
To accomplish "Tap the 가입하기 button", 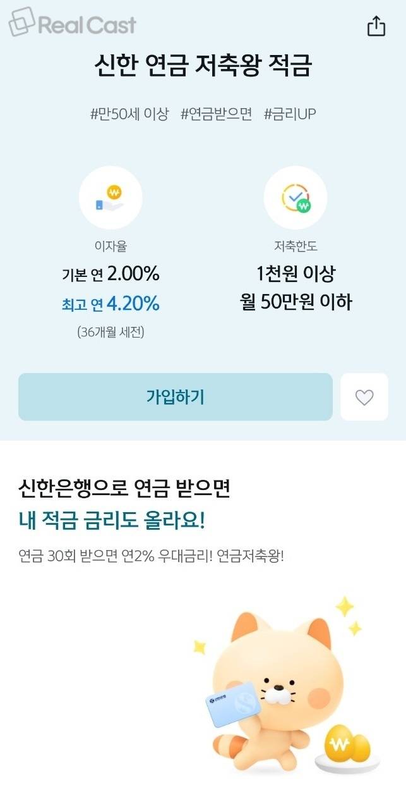I will (176, 397).
